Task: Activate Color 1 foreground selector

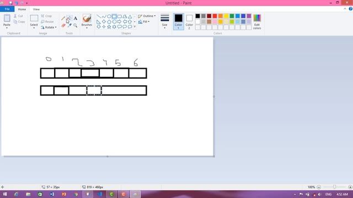Action: point(178,21)
